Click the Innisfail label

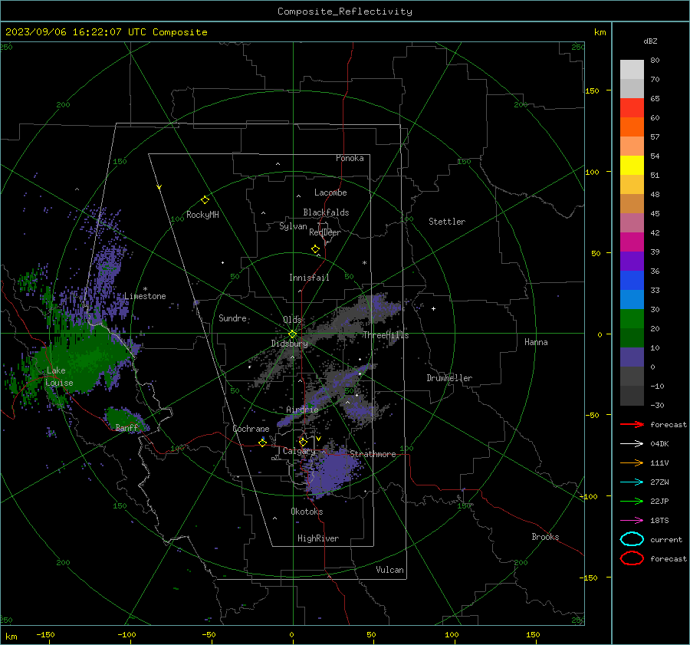pos(309,278)
